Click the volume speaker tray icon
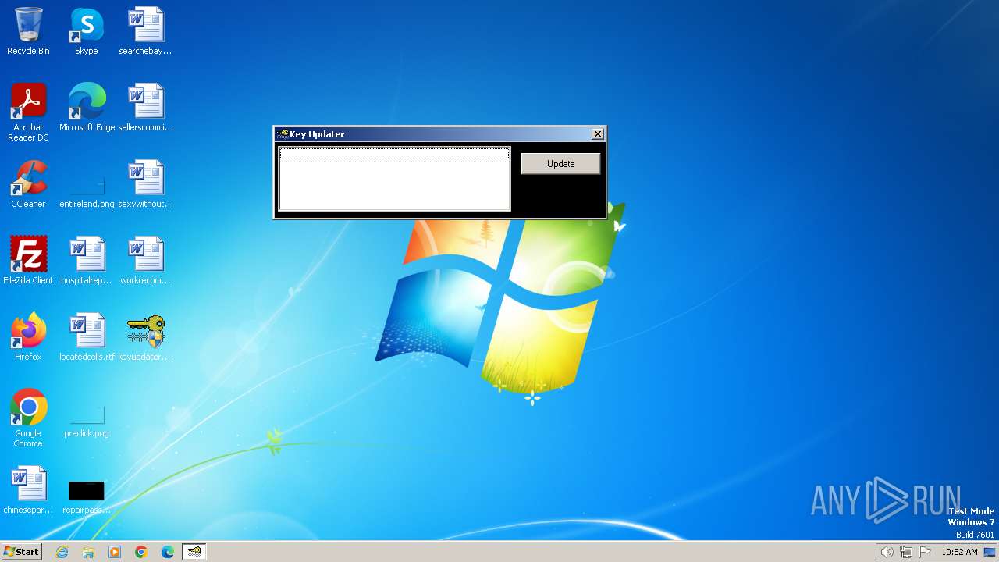 (x=887, y=552)
